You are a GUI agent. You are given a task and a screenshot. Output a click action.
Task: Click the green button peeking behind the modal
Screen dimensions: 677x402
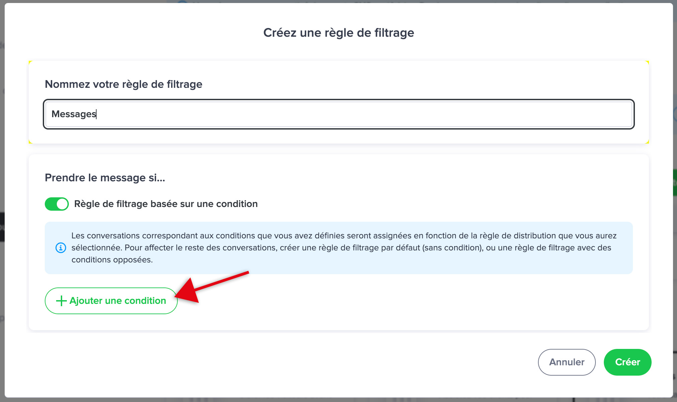[675, 182]
